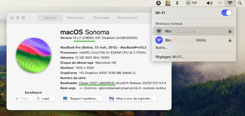Select the connected 5GHz network Wi-Fi icon
Image resolution: width=245 pixels, height=116 pixels.
pos(159,40)
